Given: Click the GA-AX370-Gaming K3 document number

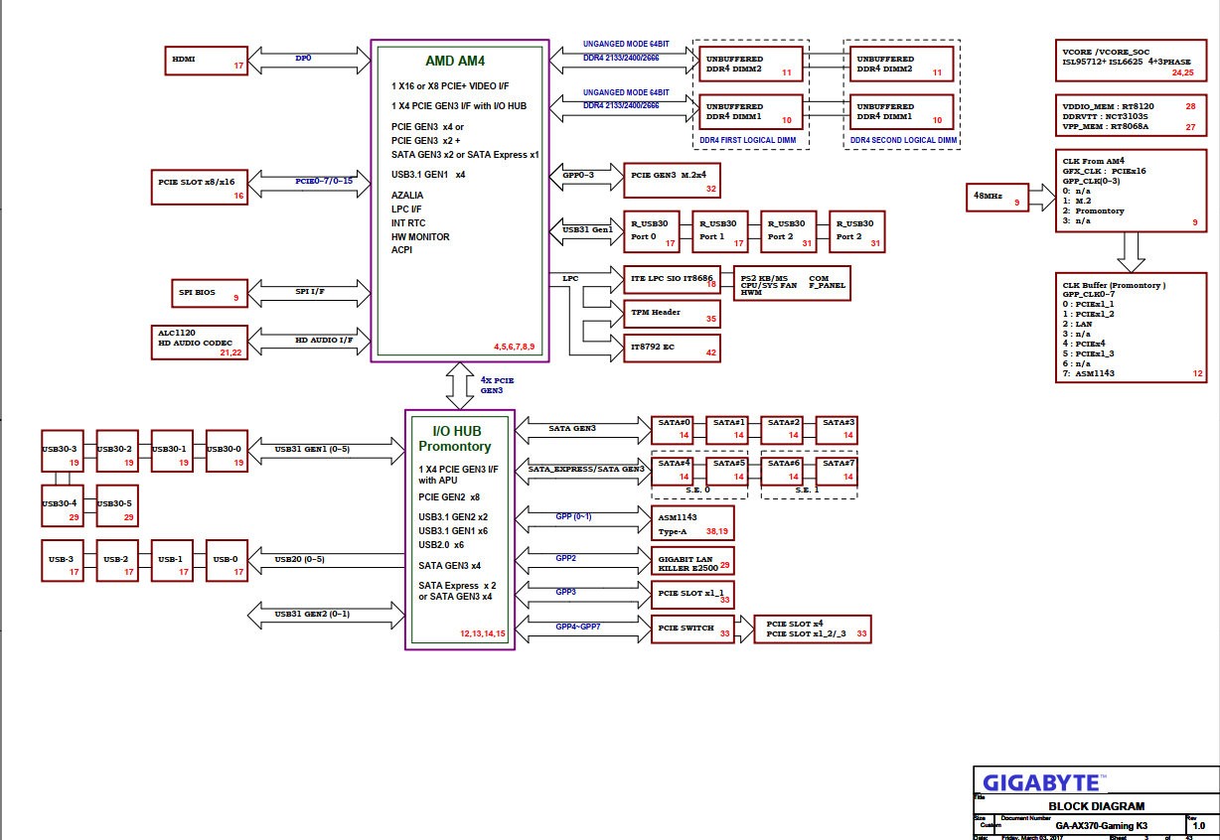Looking at the screenshot, I should (1102, 825).
